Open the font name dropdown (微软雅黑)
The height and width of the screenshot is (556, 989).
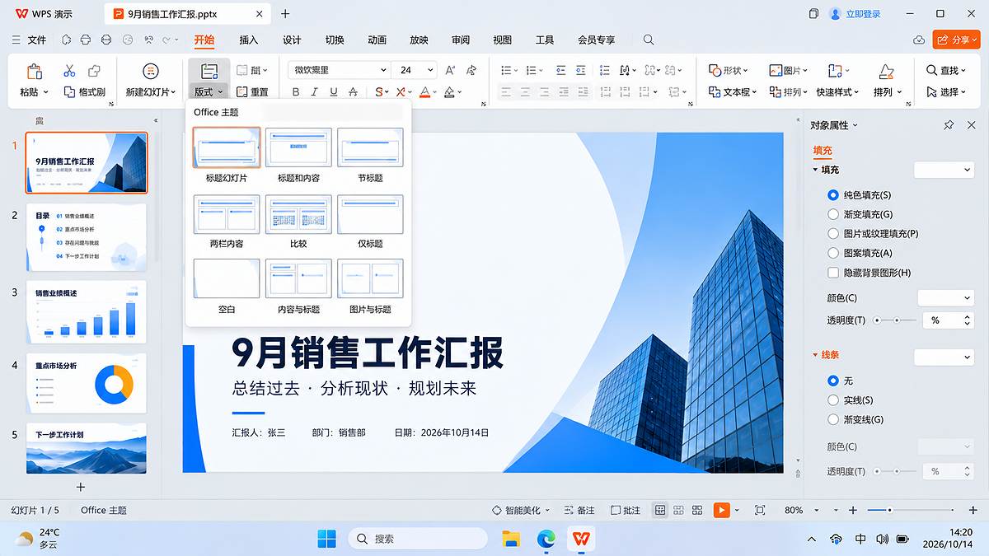339,70
